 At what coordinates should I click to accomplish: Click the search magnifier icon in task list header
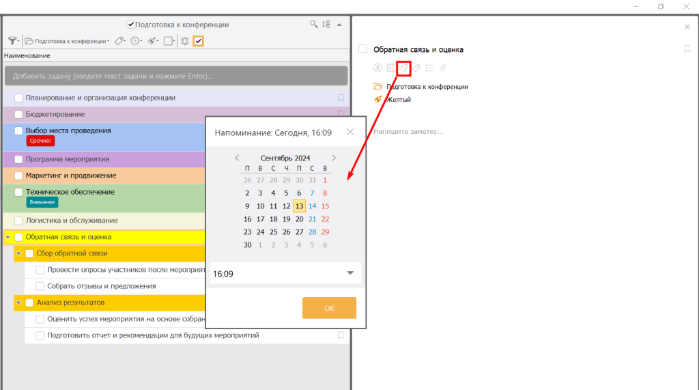click(x=313, y=25)
